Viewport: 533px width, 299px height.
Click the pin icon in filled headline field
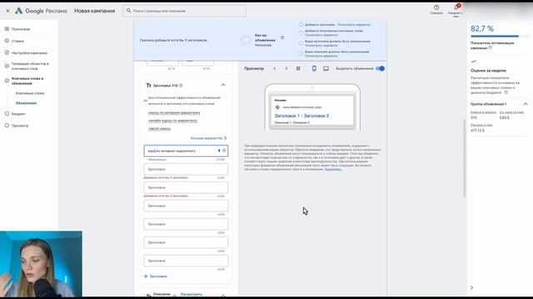(219, 151)
